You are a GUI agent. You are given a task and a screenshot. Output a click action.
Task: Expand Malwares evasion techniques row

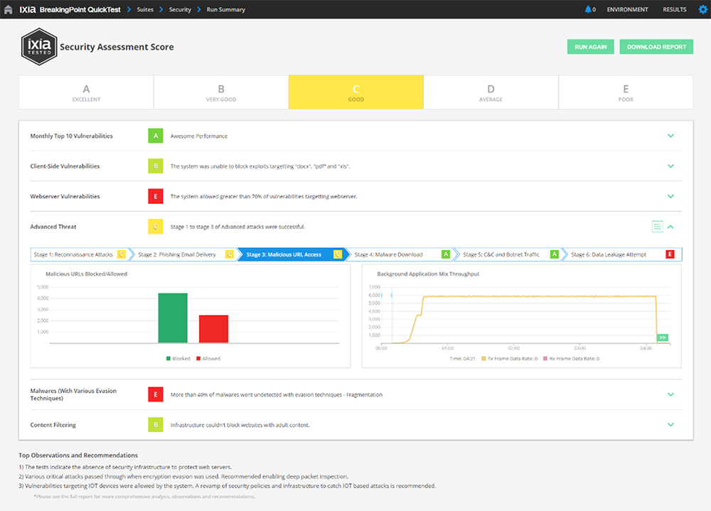pos(670,394)
